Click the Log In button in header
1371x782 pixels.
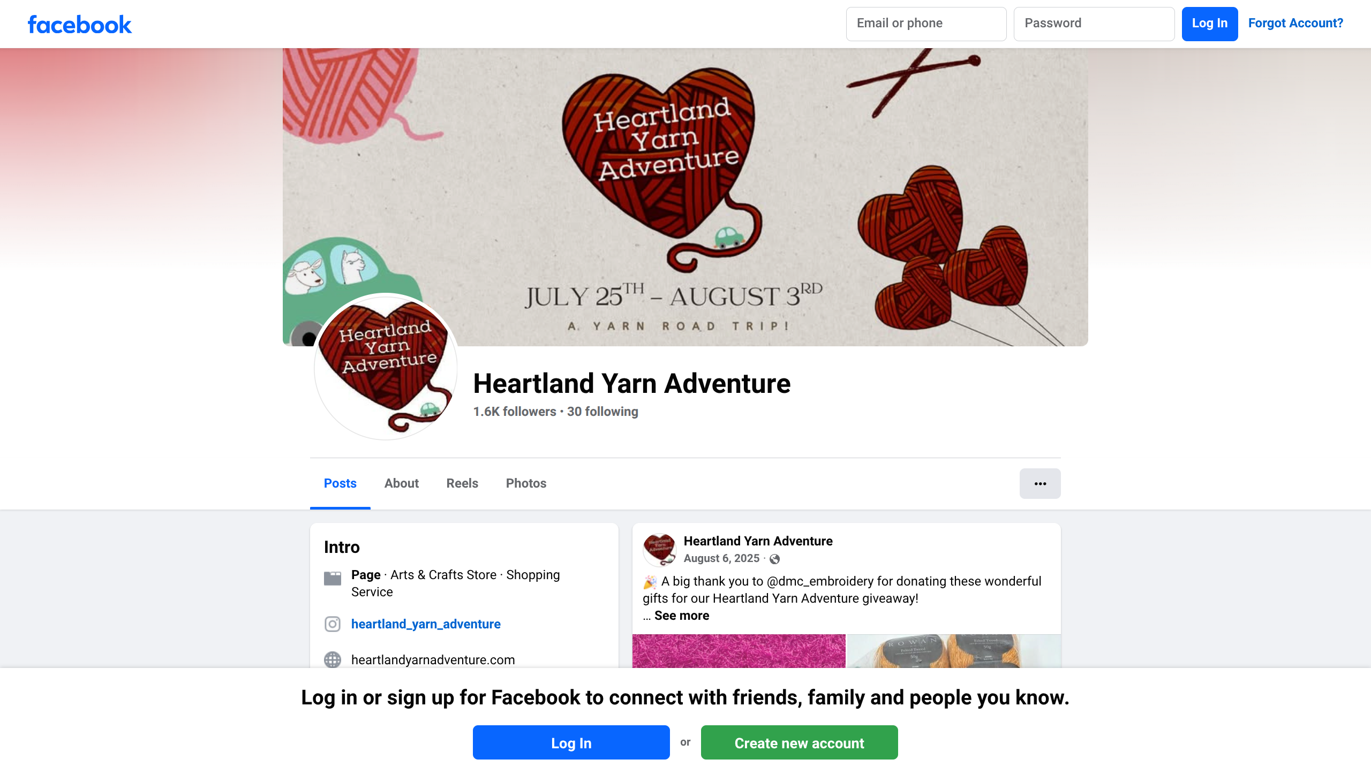(1209, 24)
